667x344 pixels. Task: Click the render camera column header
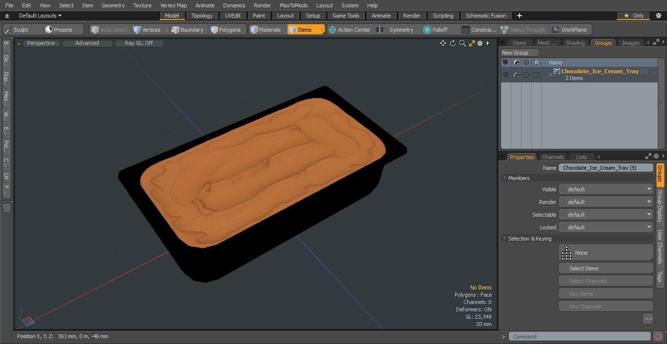516,62
